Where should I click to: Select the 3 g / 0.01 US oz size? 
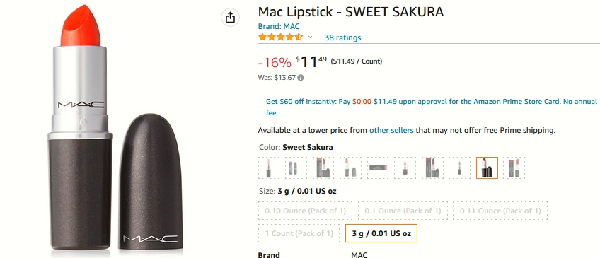[x=381, y=233]
